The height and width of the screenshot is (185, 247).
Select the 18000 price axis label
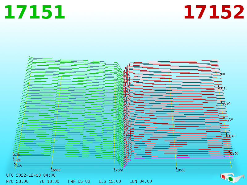(x=181, y=170)
